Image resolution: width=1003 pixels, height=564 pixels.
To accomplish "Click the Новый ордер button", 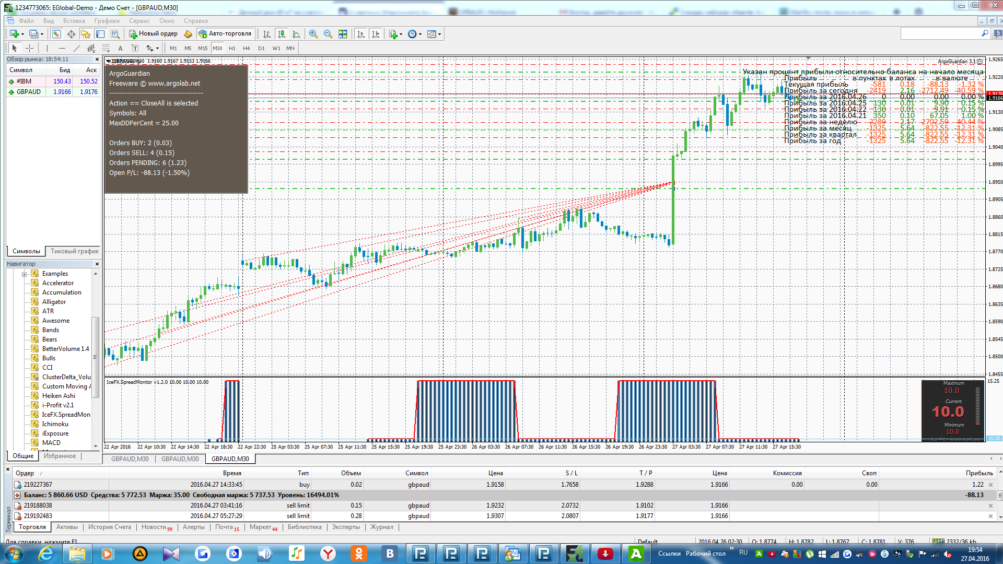I will [154, 33].
